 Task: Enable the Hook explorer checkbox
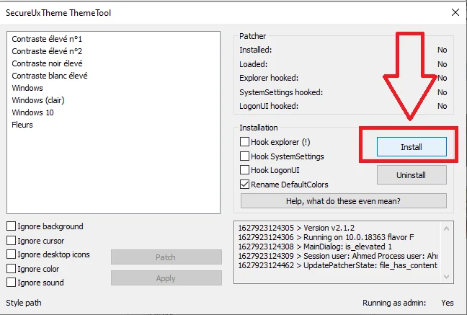[245, 143]
